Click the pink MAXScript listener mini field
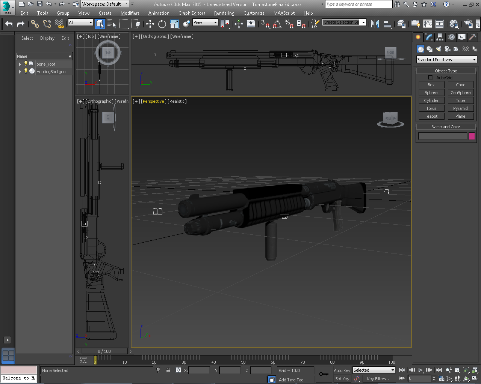This screenshot has height=384, width=481. click(19, 370)
